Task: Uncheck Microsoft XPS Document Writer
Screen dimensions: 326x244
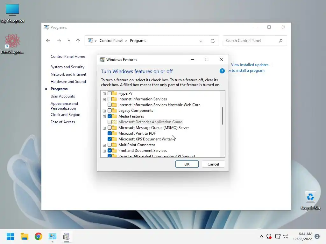Action: point(110,139)
